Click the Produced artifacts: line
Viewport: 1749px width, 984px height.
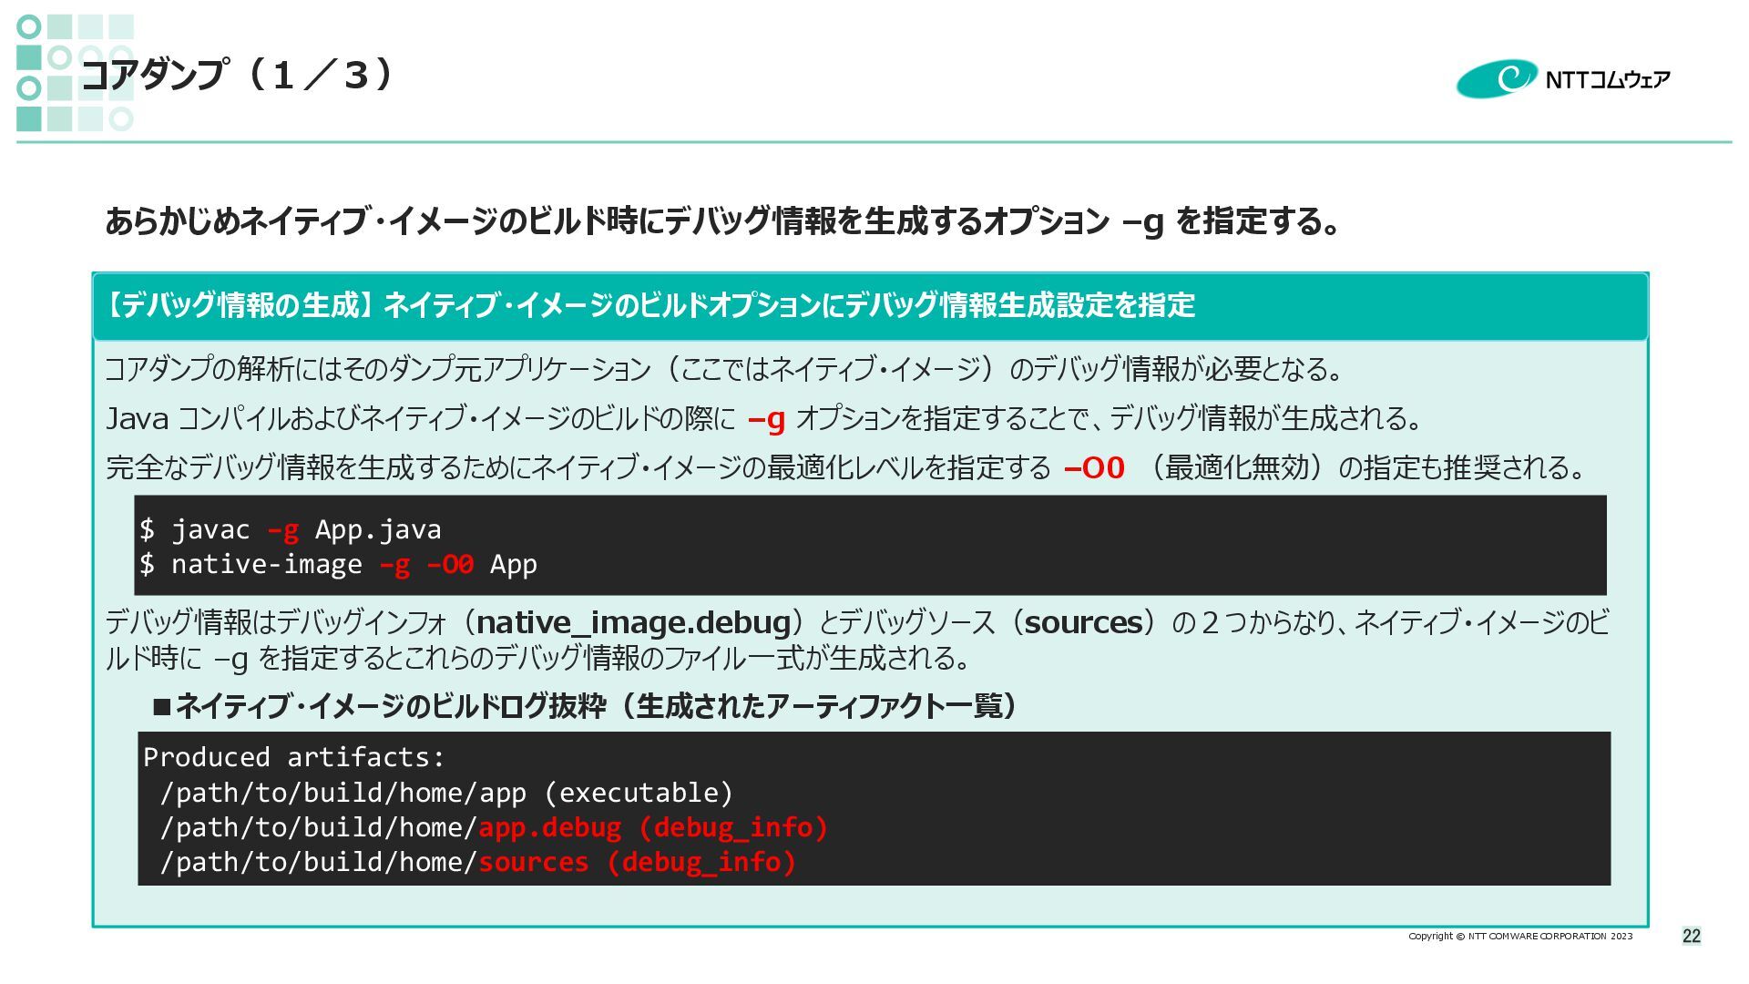click(x=293, y=757)
